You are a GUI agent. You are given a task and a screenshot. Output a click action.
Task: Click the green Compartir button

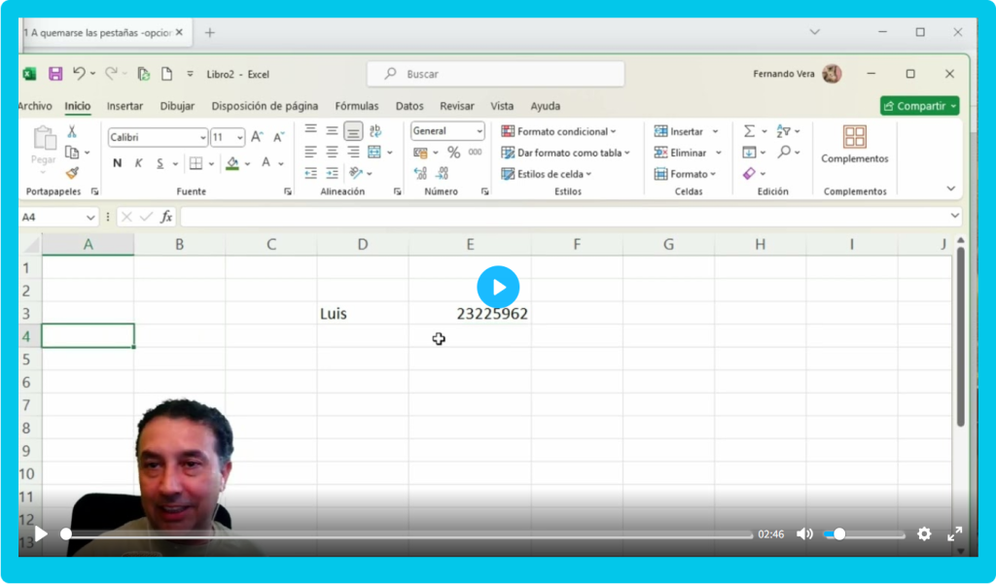(919, 106)
